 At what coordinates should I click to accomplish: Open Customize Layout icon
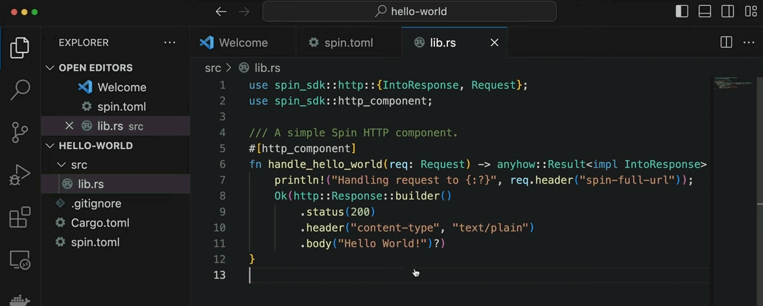[750, 12]
